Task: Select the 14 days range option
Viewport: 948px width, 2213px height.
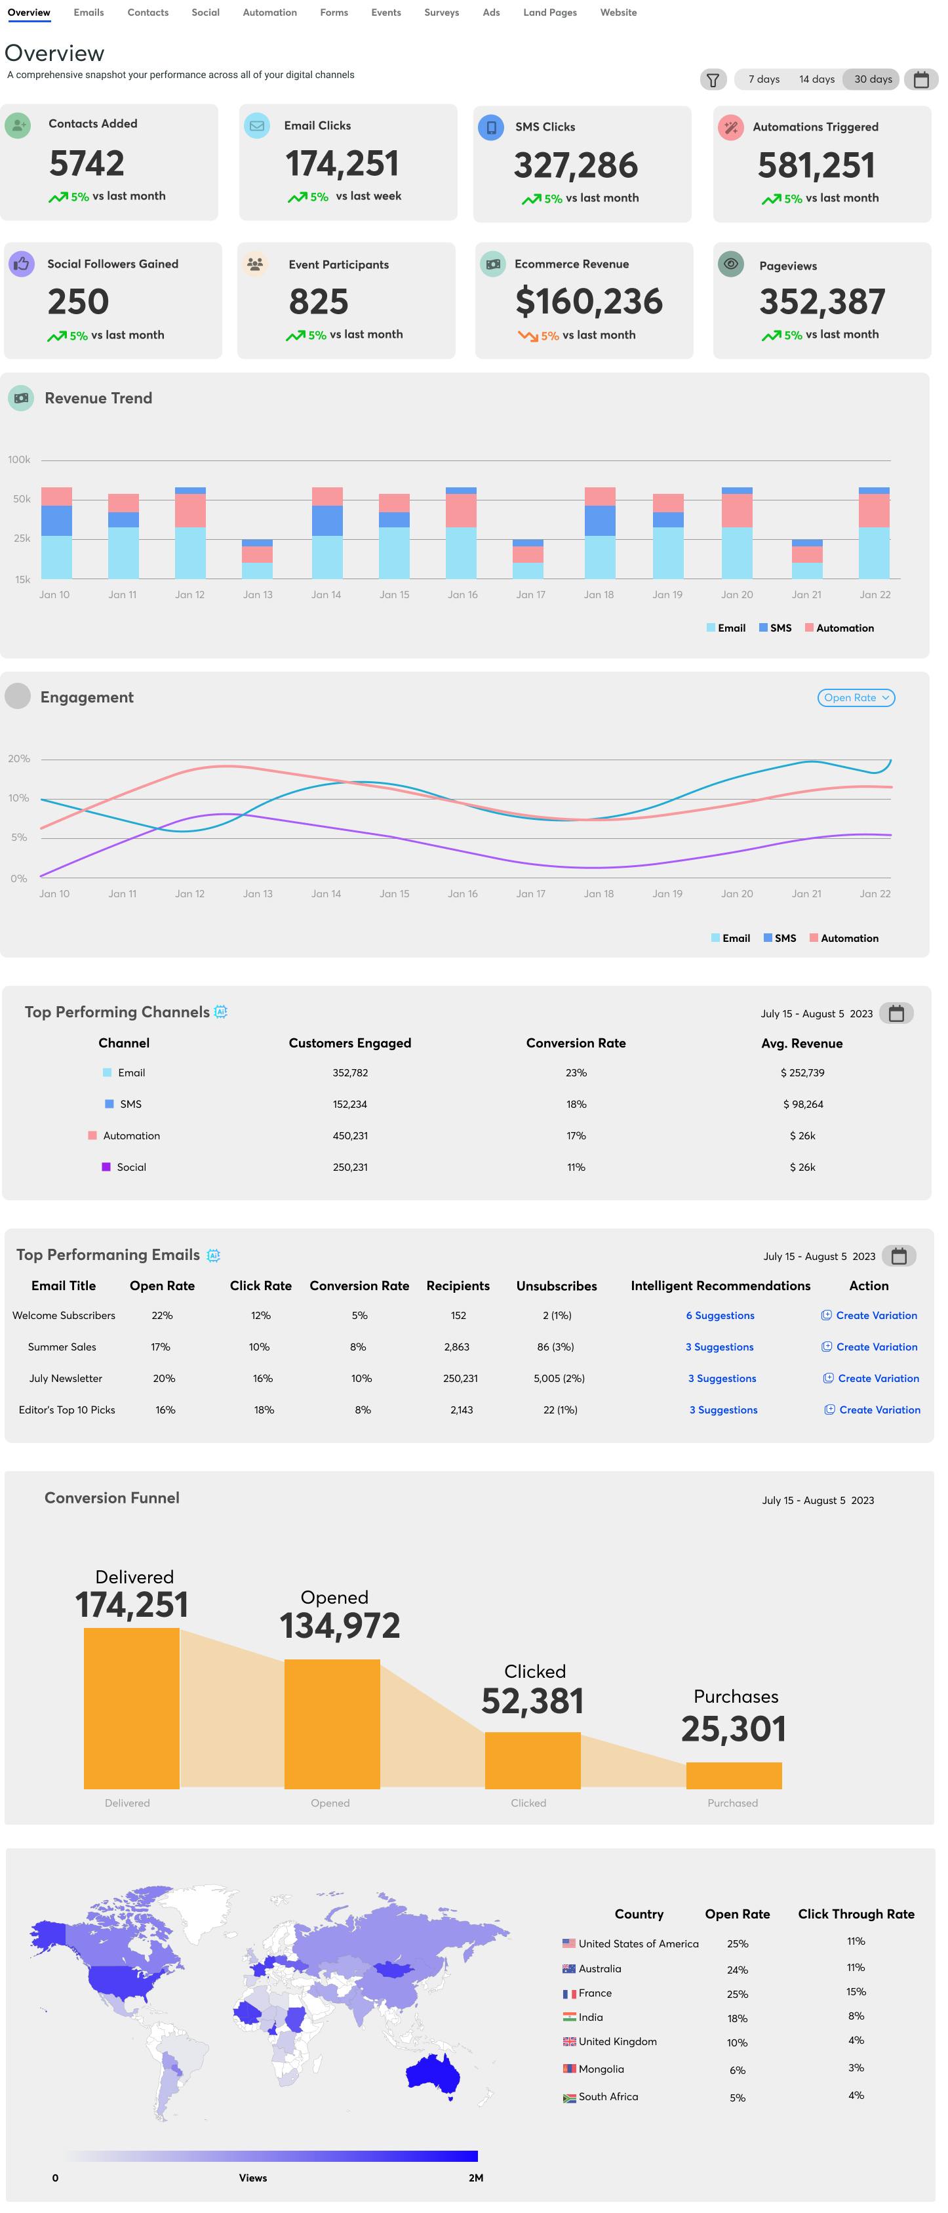Action: click(817, 80)
